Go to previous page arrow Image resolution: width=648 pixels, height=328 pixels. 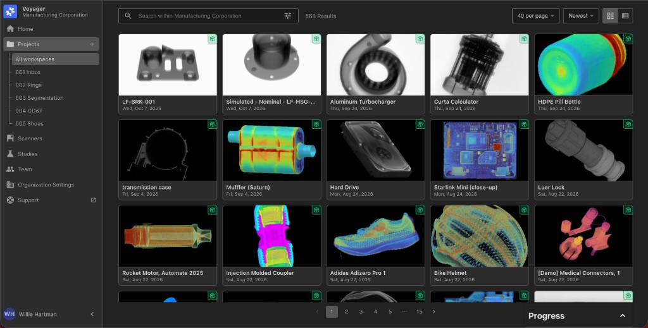(318, 312)
